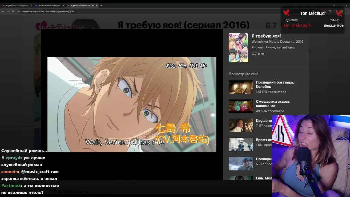The image size is (350, 197).
Task: Click chat username 'Pastmast'
Action: click(x=11, y=186)
